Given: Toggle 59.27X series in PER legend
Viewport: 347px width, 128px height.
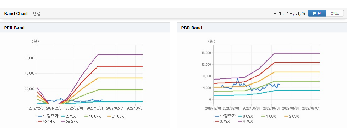Looking at the screenshot, I should pos(70,121).
